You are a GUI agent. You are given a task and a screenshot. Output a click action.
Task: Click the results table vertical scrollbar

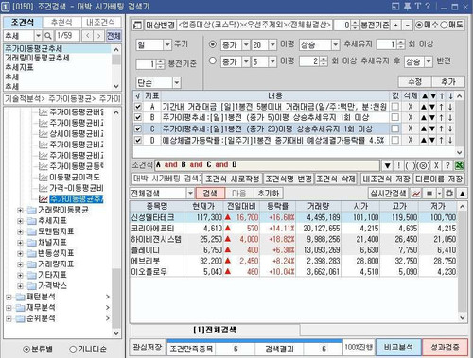coord(462,262)
